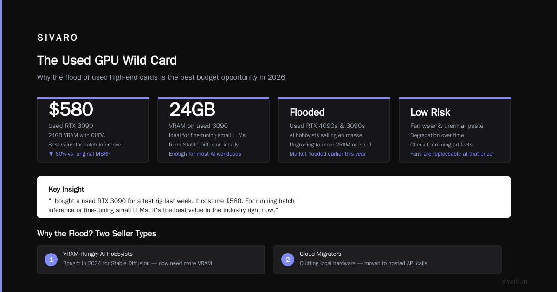Click 'Check for mining artifacts' line

(441, 145)
